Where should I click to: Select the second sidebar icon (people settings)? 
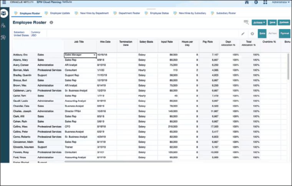pyautogui.click(x=3, y=25)
